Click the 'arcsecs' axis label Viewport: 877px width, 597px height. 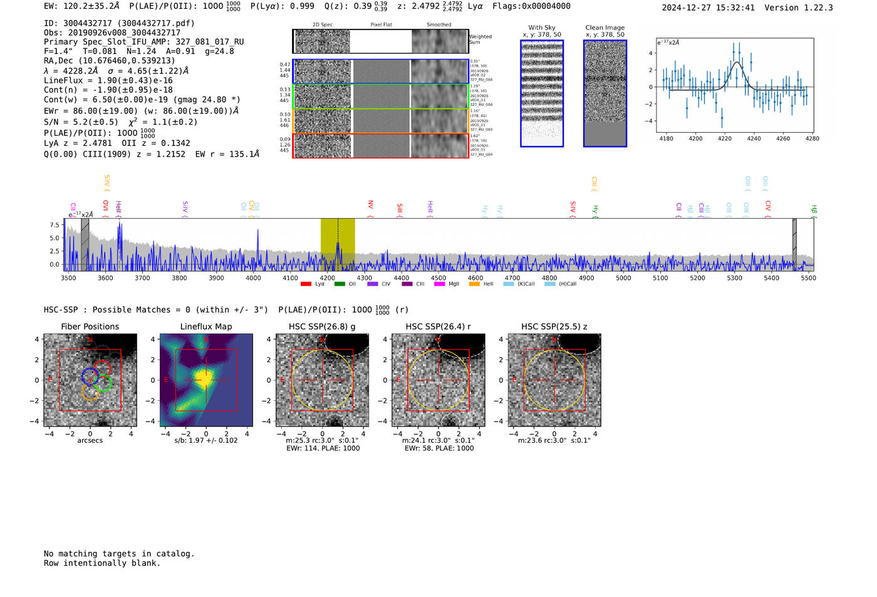(x=90, y=440)
